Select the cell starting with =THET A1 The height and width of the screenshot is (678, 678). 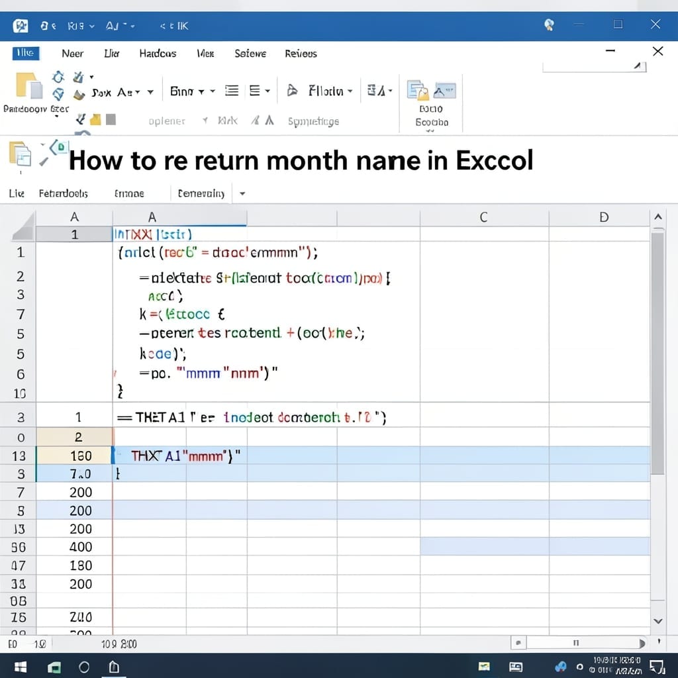coord(252,417)
